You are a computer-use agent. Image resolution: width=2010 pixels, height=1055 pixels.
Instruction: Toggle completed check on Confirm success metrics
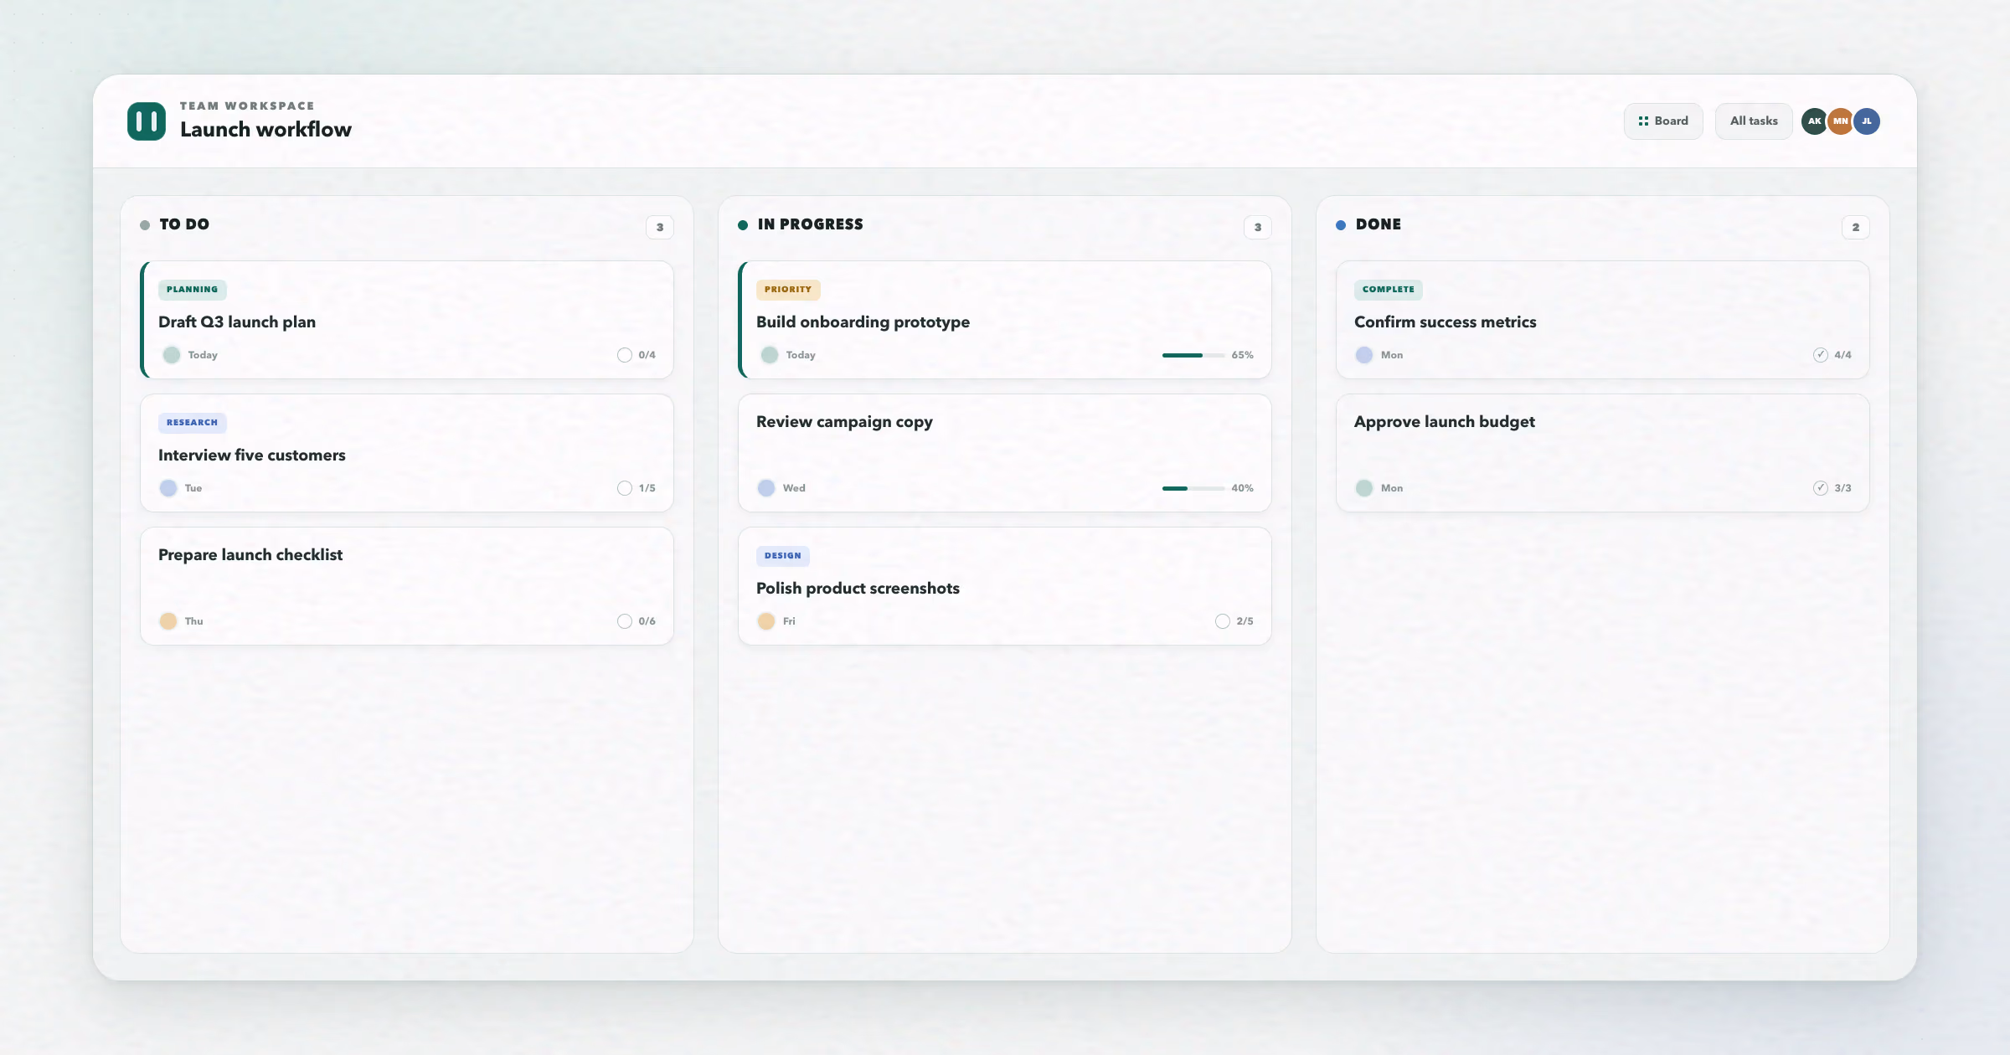coord(1821,355)
